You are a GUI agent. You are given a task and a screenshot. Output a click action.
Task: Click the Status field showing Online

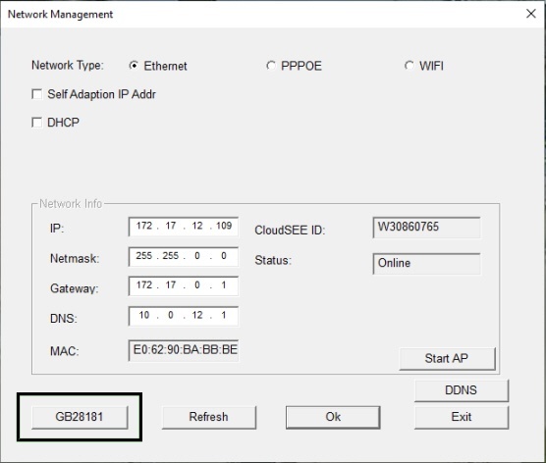coord(426,263)
